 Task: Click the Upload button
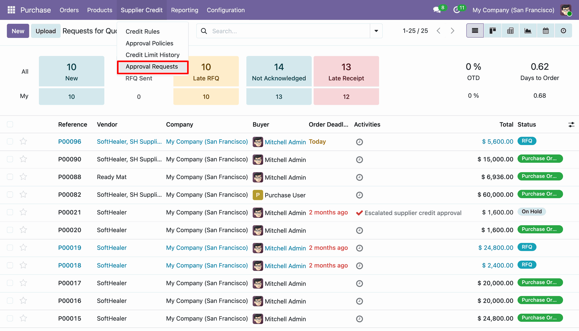(46, 31)
